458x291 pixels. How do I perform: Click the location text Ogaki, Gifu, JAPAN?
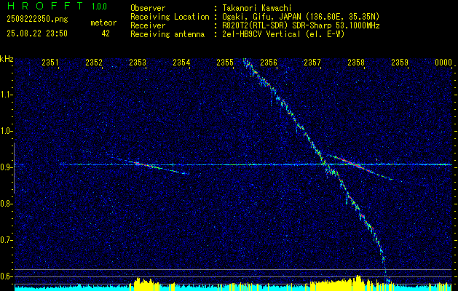point(261,17)
